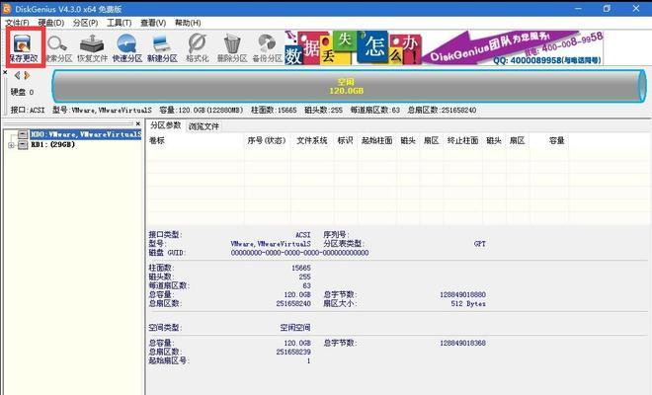Open the 查看(V) menu

(153, 23)
